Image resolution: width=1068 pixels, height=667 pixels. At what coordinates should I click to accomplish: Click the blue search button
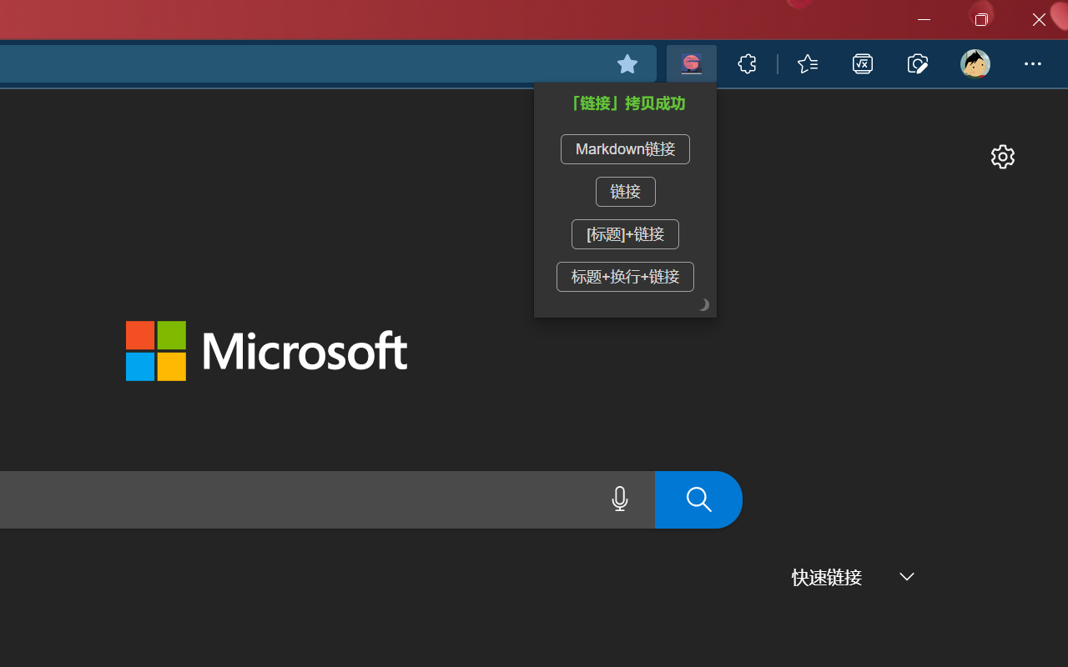698,499
